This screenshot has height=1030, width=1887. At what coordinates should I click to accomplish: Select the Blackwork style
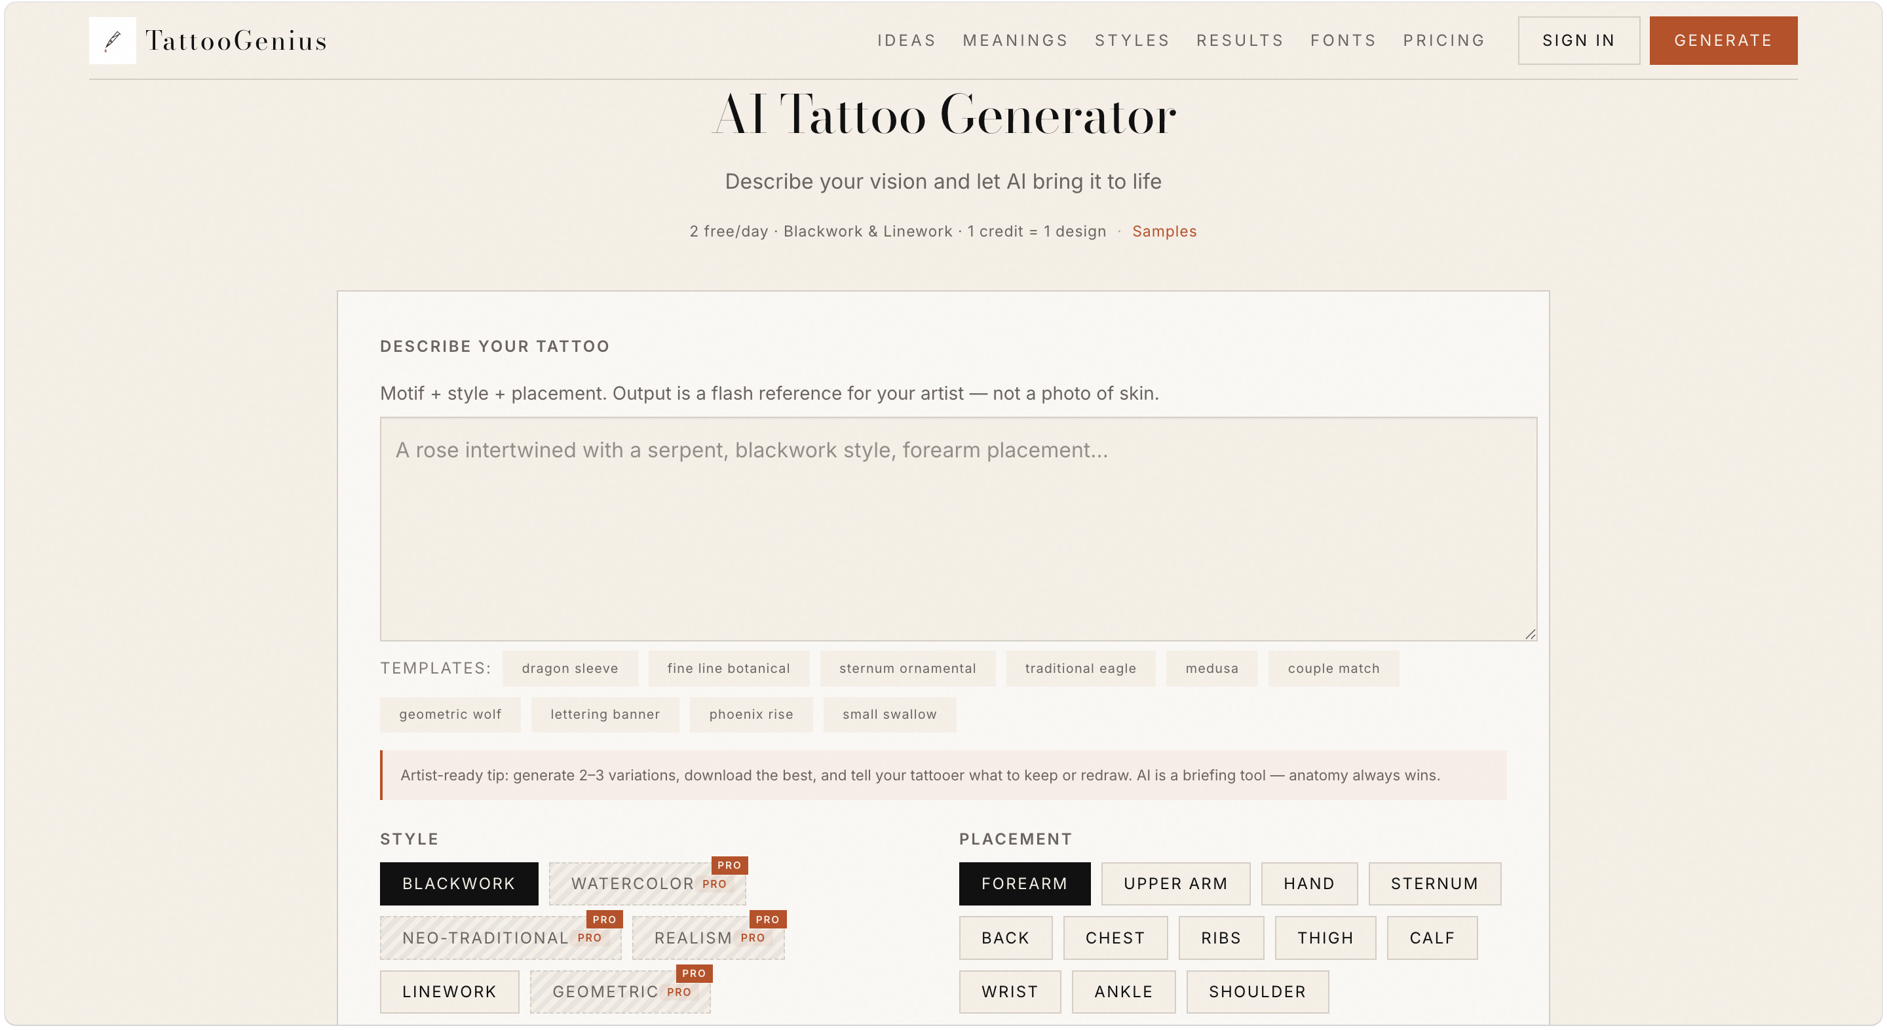(x=459, y=883)
